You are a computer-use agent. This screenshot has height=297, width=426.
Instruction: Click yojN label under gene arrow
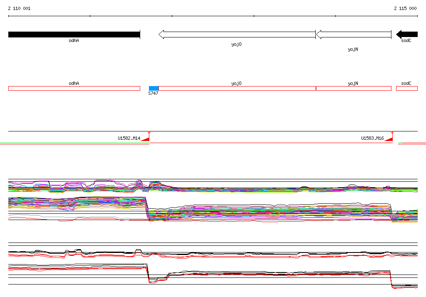click(353, 49)
